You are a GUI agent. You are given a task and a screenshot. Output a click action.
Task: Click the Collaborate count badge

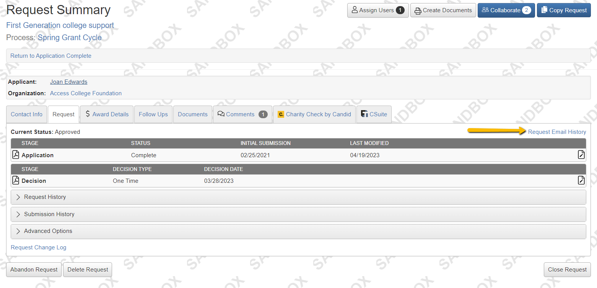coord(527,10)
